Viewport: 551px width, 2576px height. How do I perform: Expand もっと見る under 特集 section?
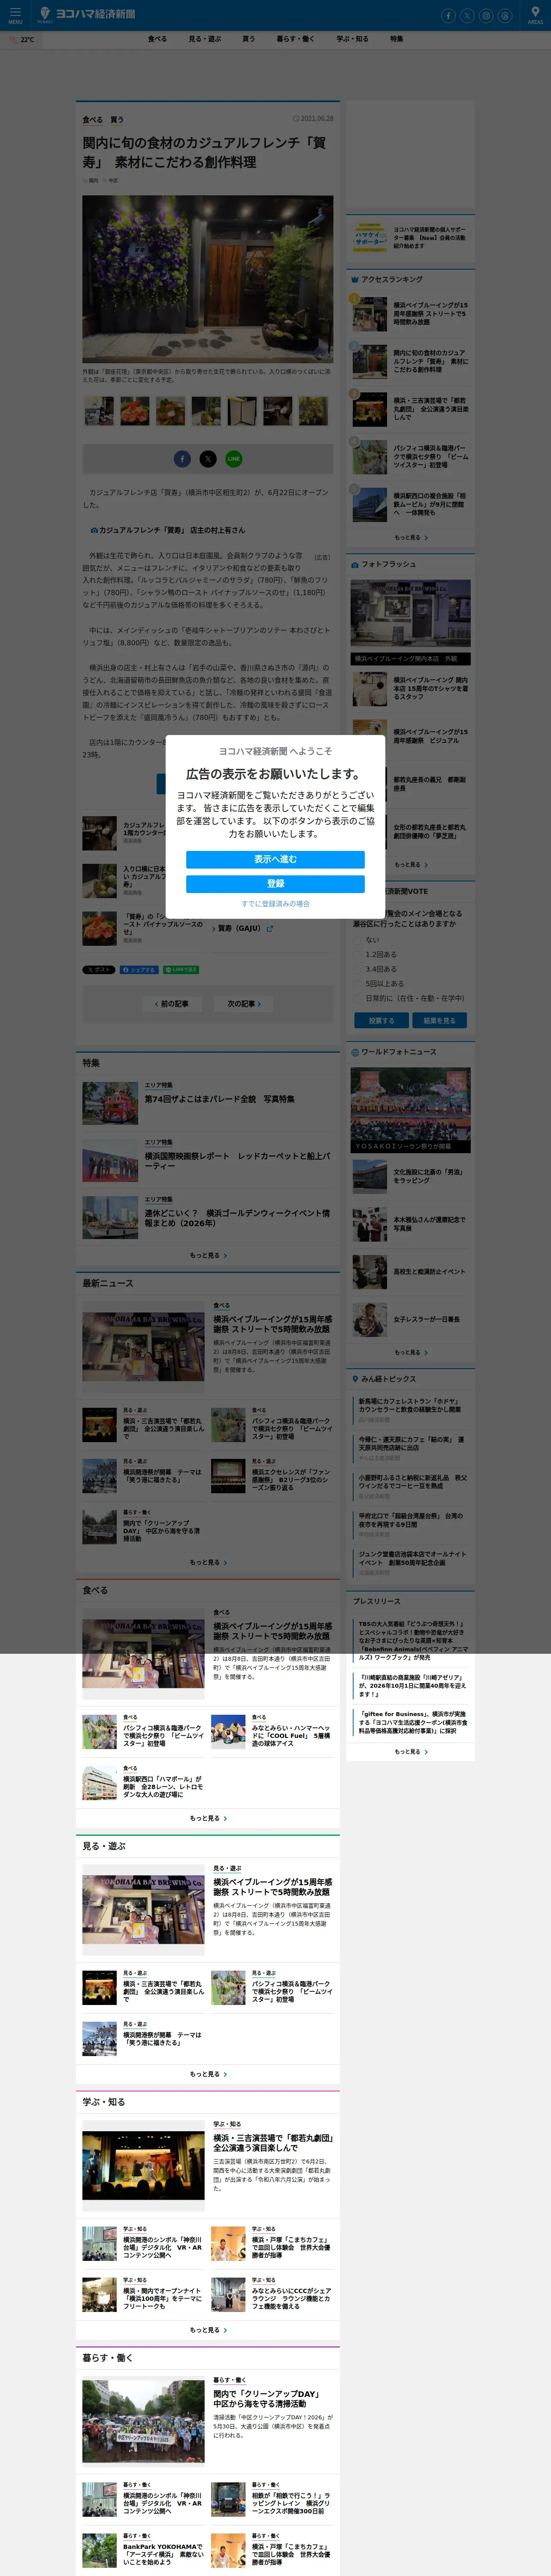(208, 1256)
